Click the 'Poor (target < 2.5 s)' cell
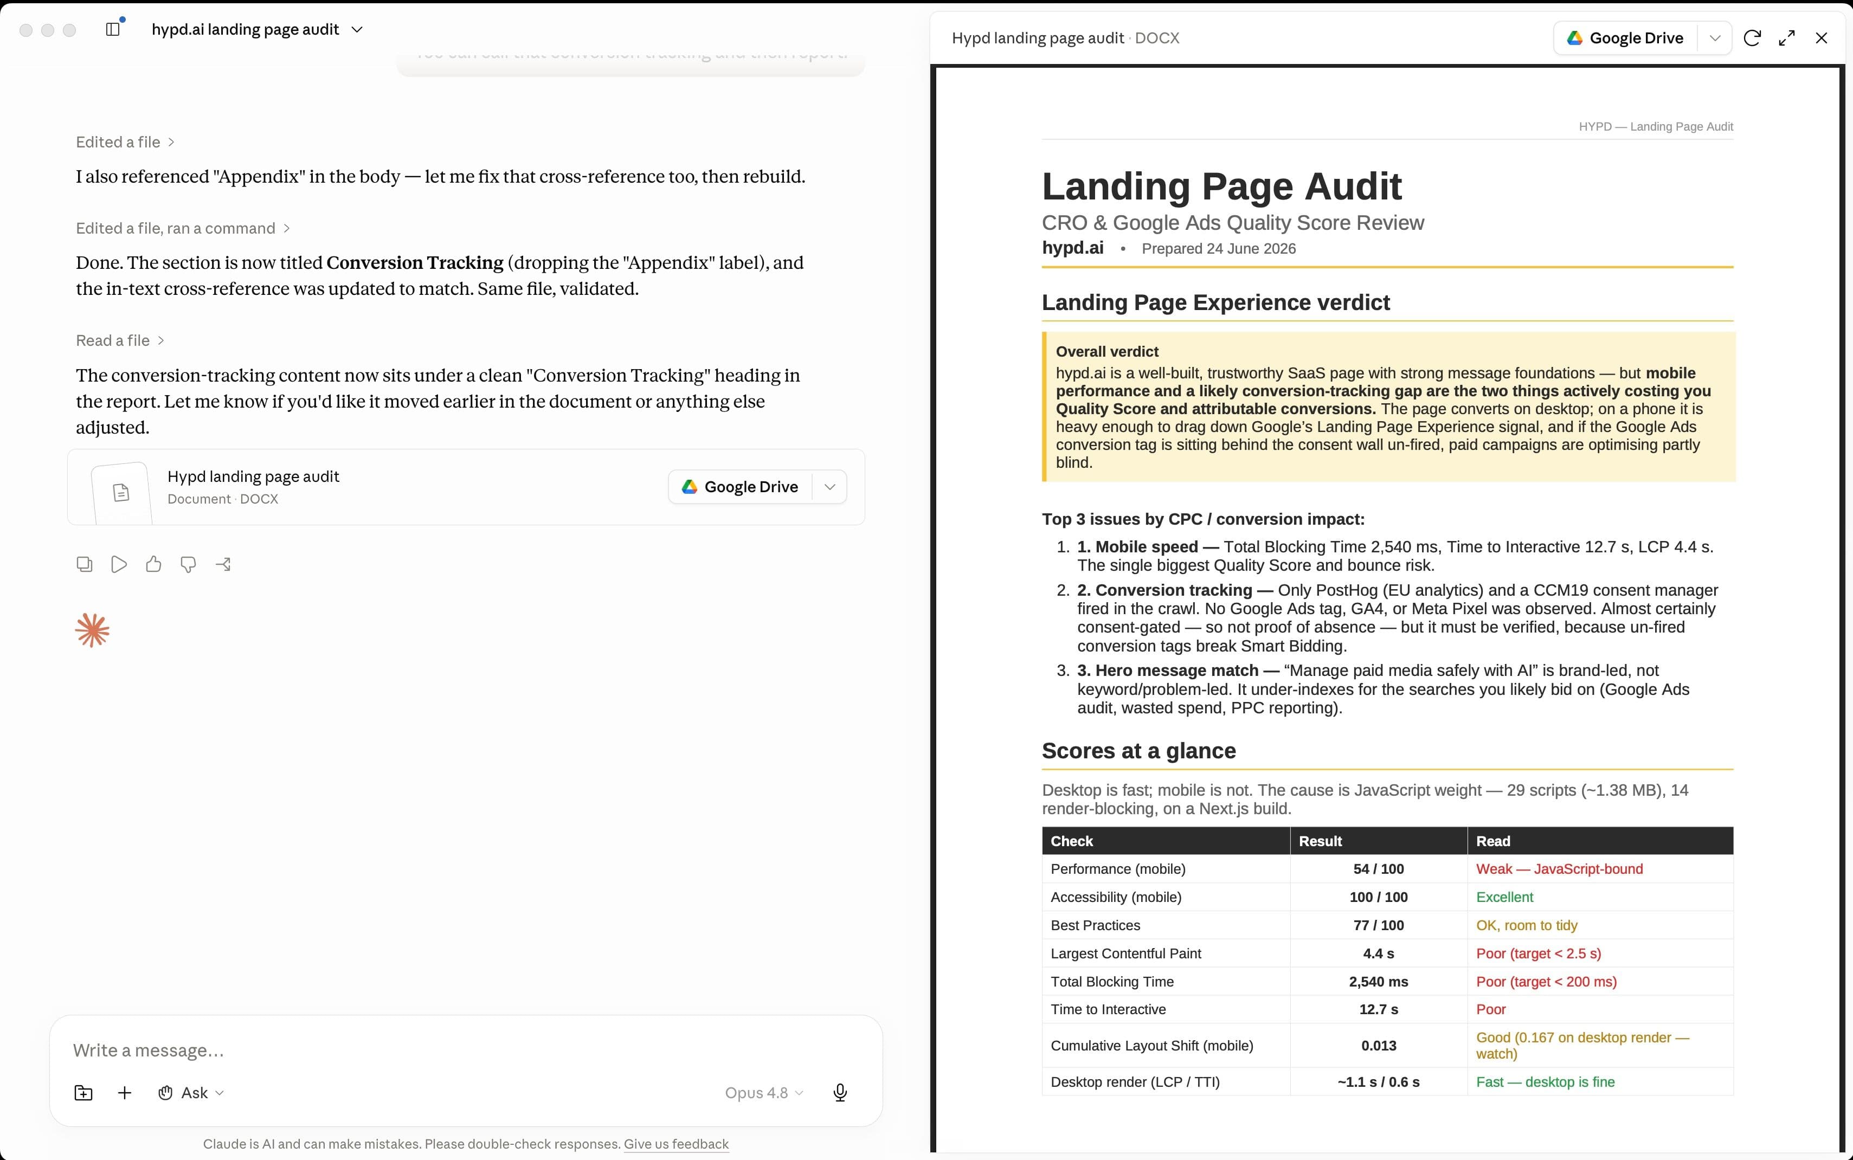The image size is (1853, 1160). pyautogui.click(x=1600, y=953)
